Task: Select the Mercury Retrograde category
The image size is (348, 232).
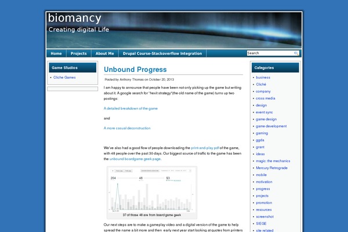Action: pyautogui.click(x=271, y=168)
